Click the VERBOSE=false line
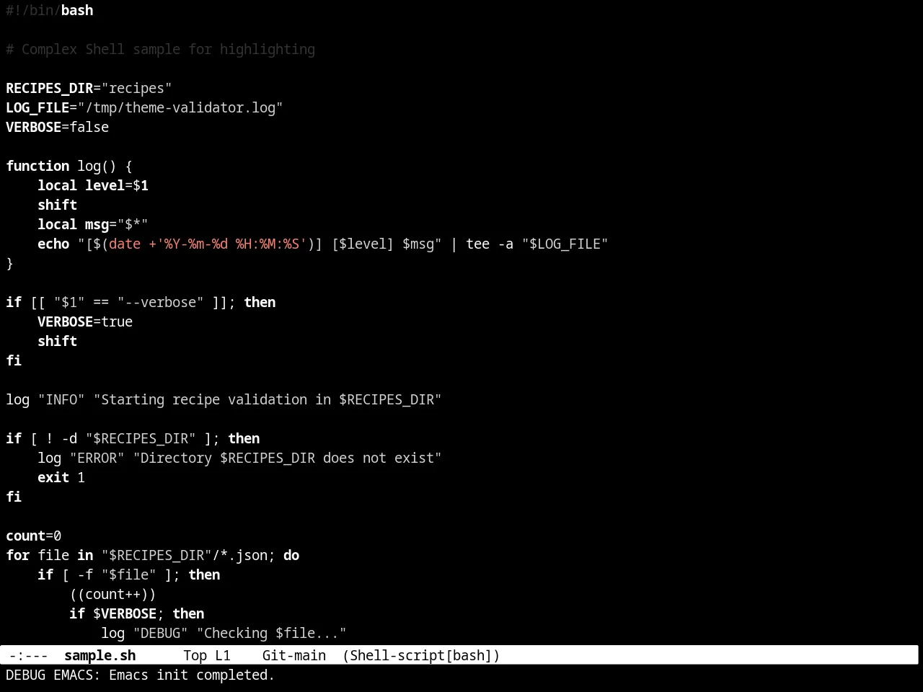Image resolution: width=923 pixels, height=692 pixels. [58, 127]
